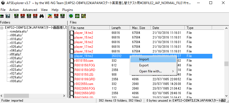This screenshot has height=103, width=229.
Task: Select the player_18.tm2 file
Action: [x=84, y=51]
